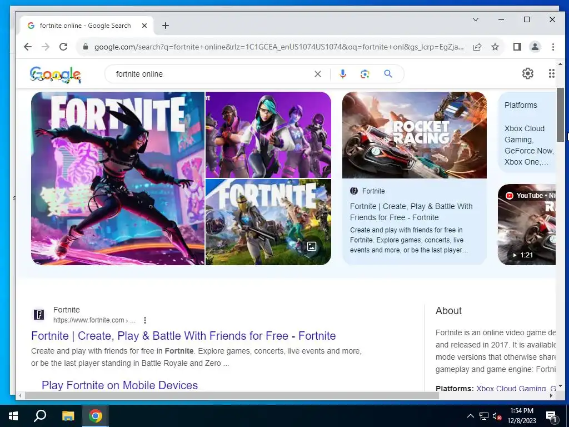This screenshot has width=569, height=427.
Task: Open the notification center icon
Action: (x=552, y=416)
